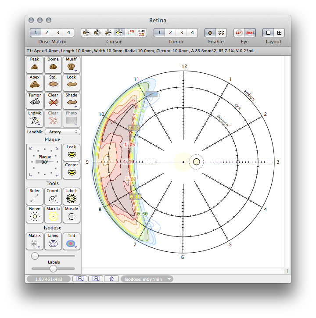Viewport: 316px width, 318px height.
Task: Choose the Dome tumor shape
Action: click(53, 65)
